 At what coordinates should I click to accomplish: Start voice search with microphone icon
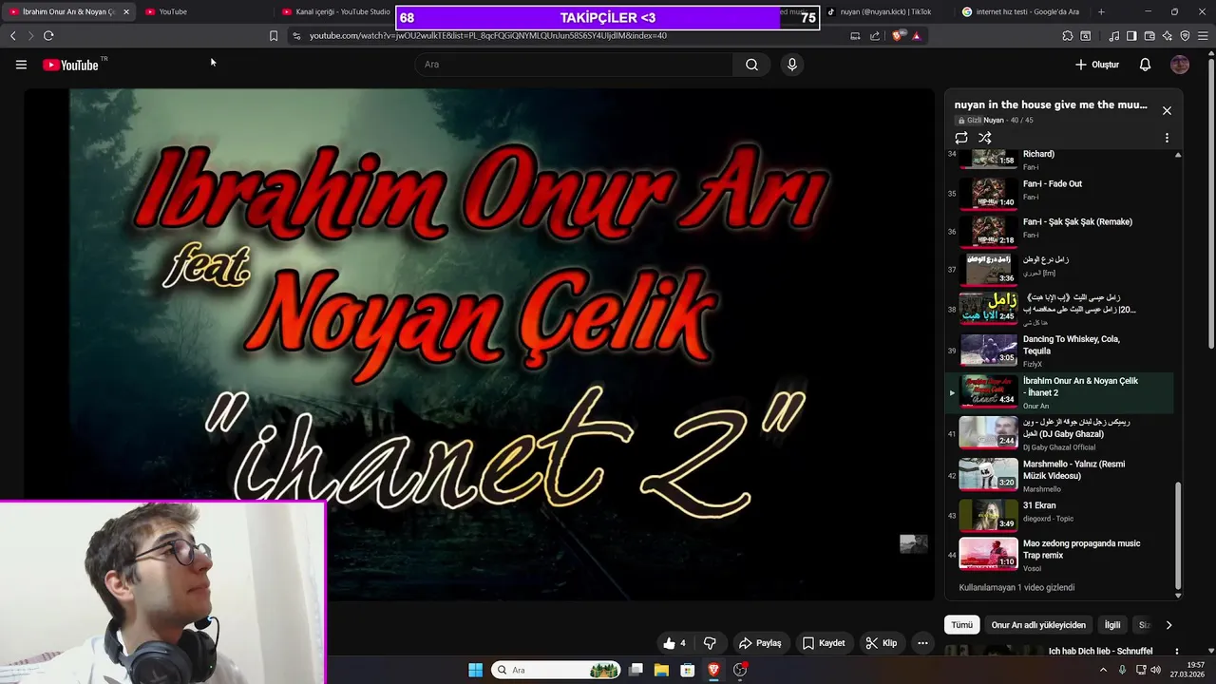(791, 65)
